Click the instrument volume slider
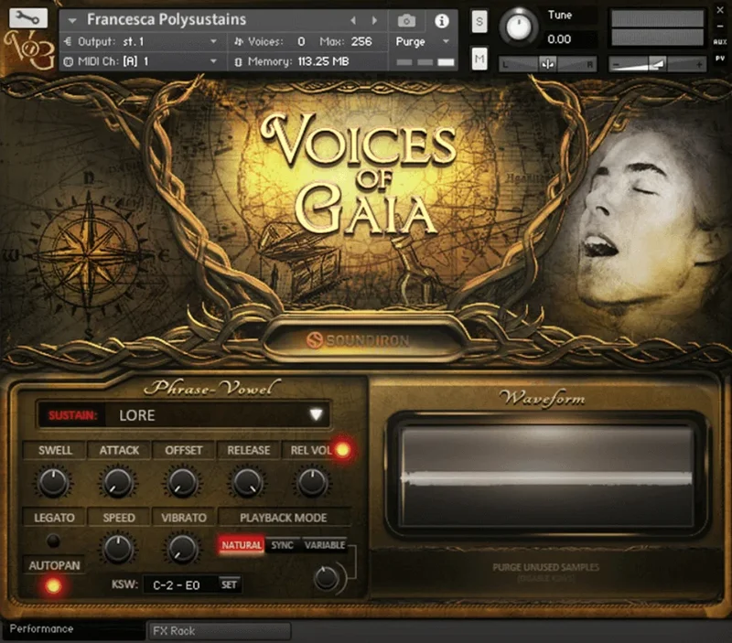This screenshot has height=643, width=732. 657,64
